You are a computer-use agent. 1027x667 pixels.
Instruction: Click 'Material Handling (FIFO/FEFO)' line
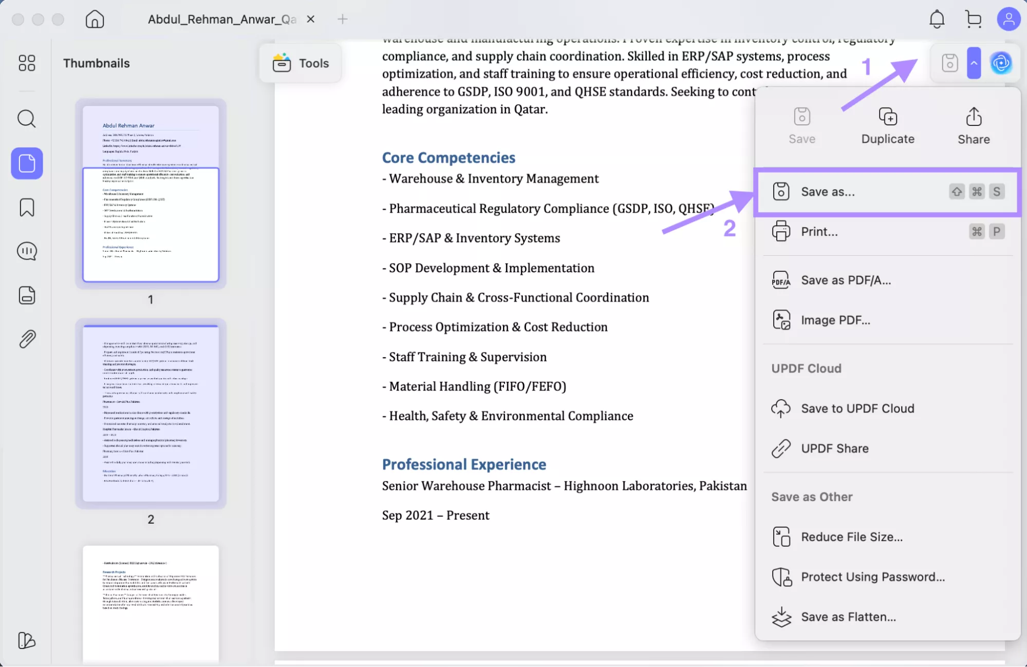[x=474, y=386]
